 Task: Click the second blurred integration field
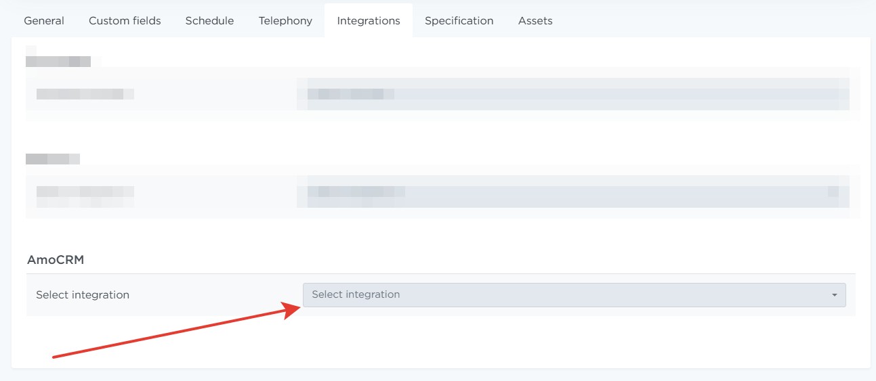(573, 192)
